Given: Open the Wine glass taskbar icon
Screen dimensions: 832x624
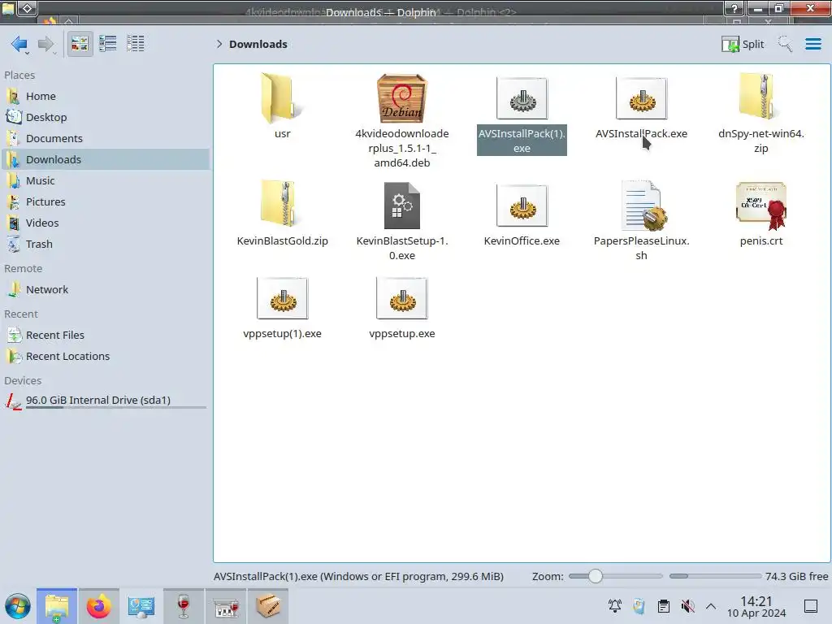Looking at the screenshot, I should click(183, 606).
